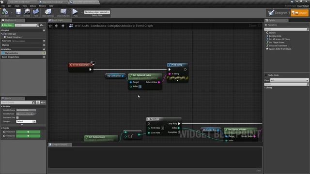
Task: Navigate forward in graph history
Action: (x=63, y=26)
